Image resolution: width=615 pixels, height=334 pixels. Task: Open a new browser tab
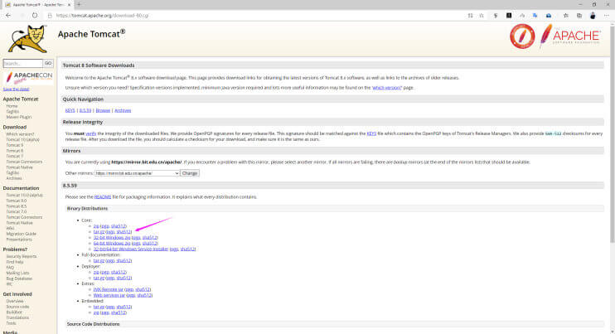point(79,4)
